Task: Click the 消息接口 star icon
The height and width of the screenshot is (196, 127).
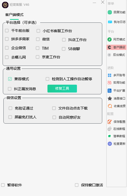Action: (x=110, y=99)
